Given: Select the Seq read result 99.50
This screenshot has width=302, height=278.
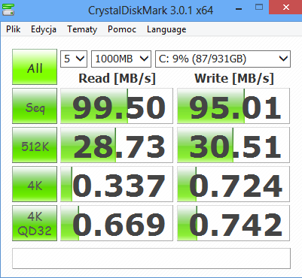Looking at the screenshot, I should (117, 106).
